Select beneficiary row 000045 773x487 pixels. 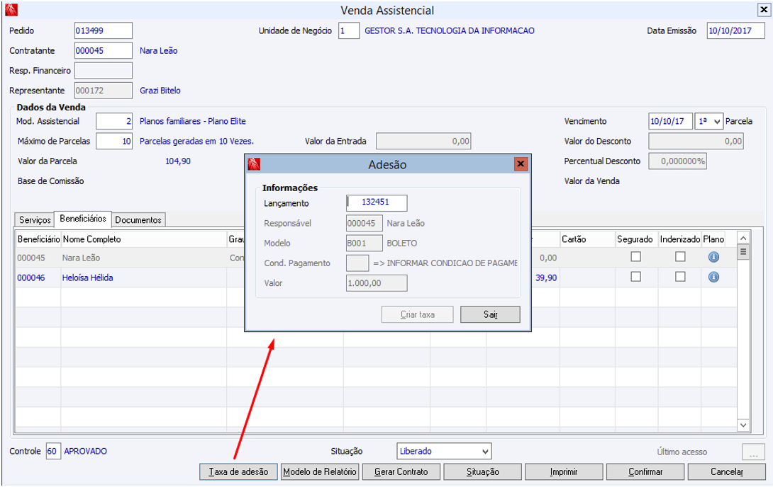(377, 258)
